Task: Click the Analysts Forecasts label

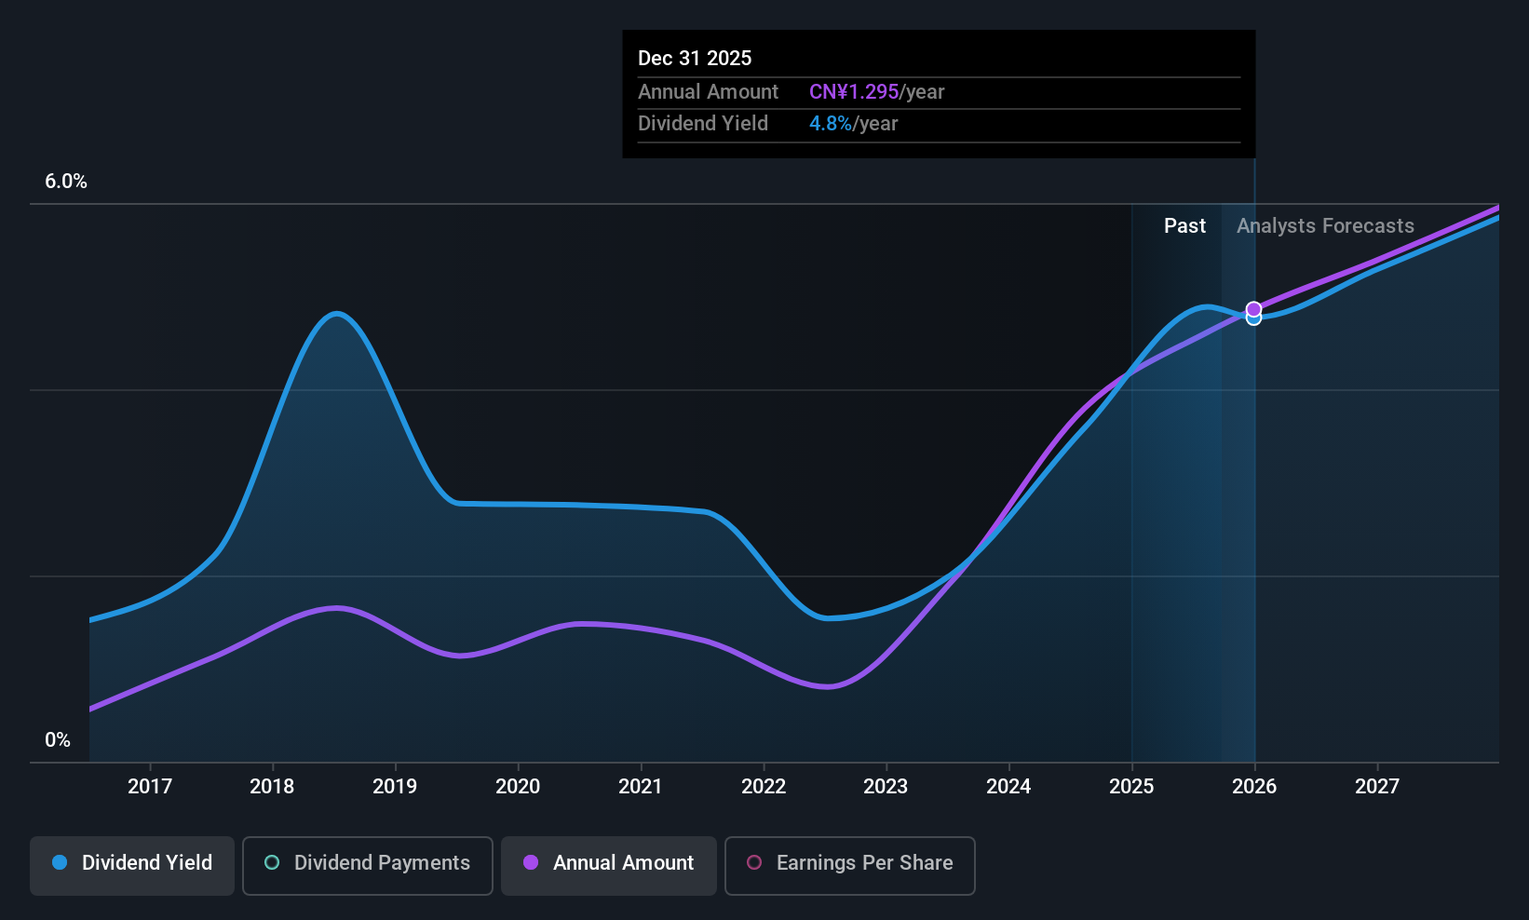Action: pos(1325,226)
